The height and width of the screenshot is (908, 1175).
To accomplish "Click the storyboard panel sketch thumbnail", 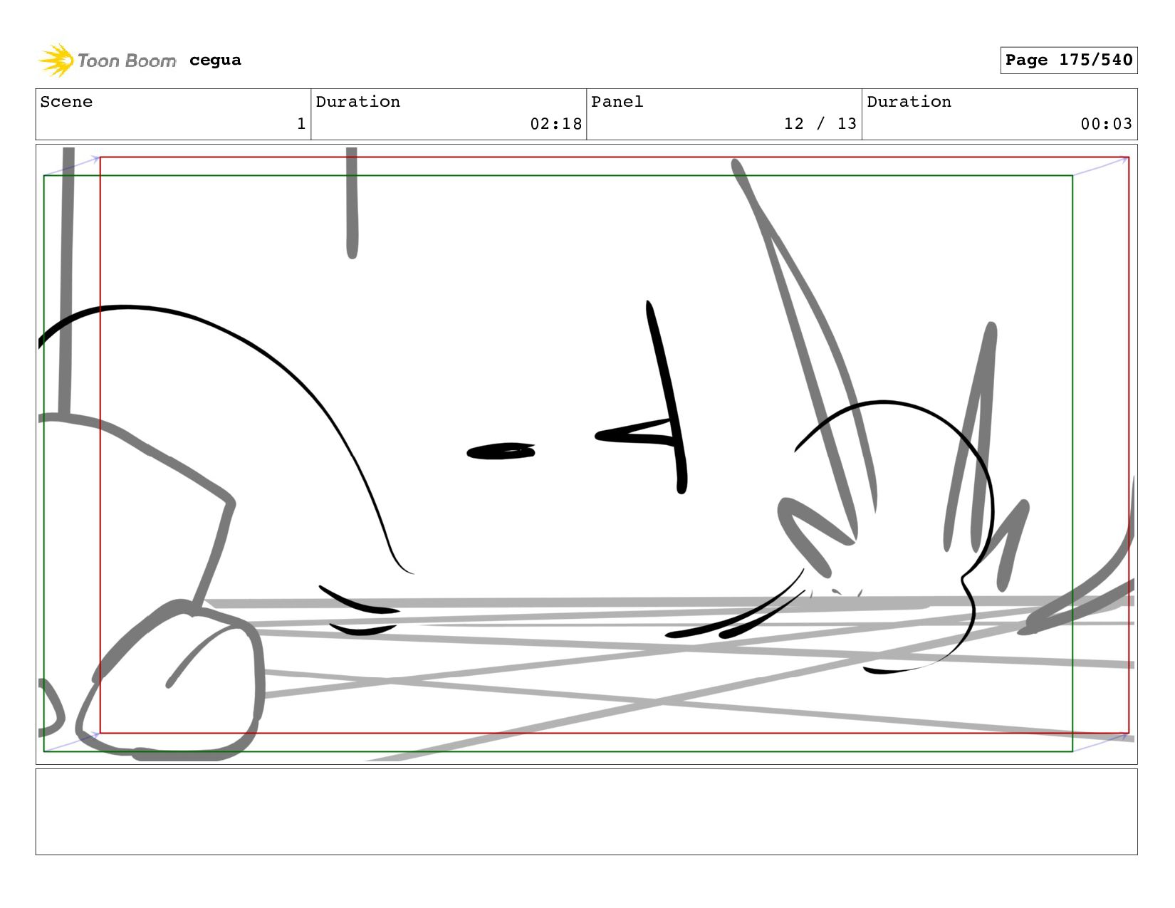I will pyautogui.click(x=586, y=454).
